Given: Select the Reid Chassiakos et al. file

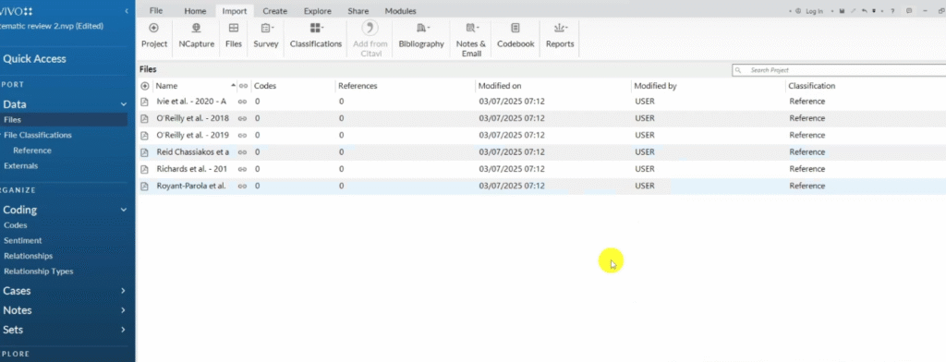Looking at the screenshot, I should [x=192, y=152].
